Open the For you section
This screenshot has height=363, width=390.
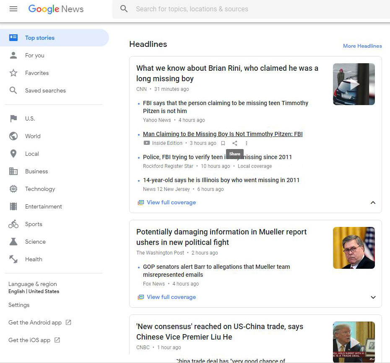tap(34, 55)
